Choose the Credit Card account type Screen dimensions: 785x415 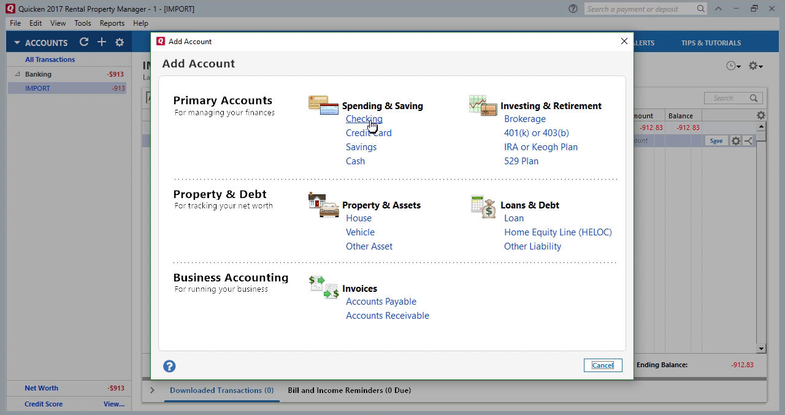pos(369,133)
